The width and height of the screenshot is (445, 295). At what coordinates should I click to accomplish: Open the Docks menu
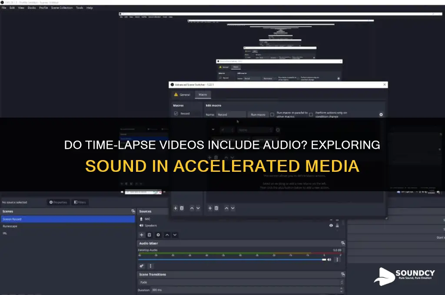tap(32, 8)
